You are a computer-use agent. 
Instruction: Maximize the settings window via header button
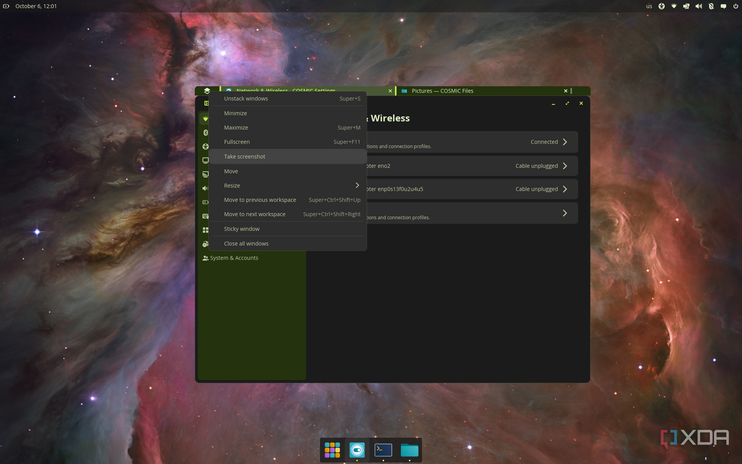coord(567,103)
